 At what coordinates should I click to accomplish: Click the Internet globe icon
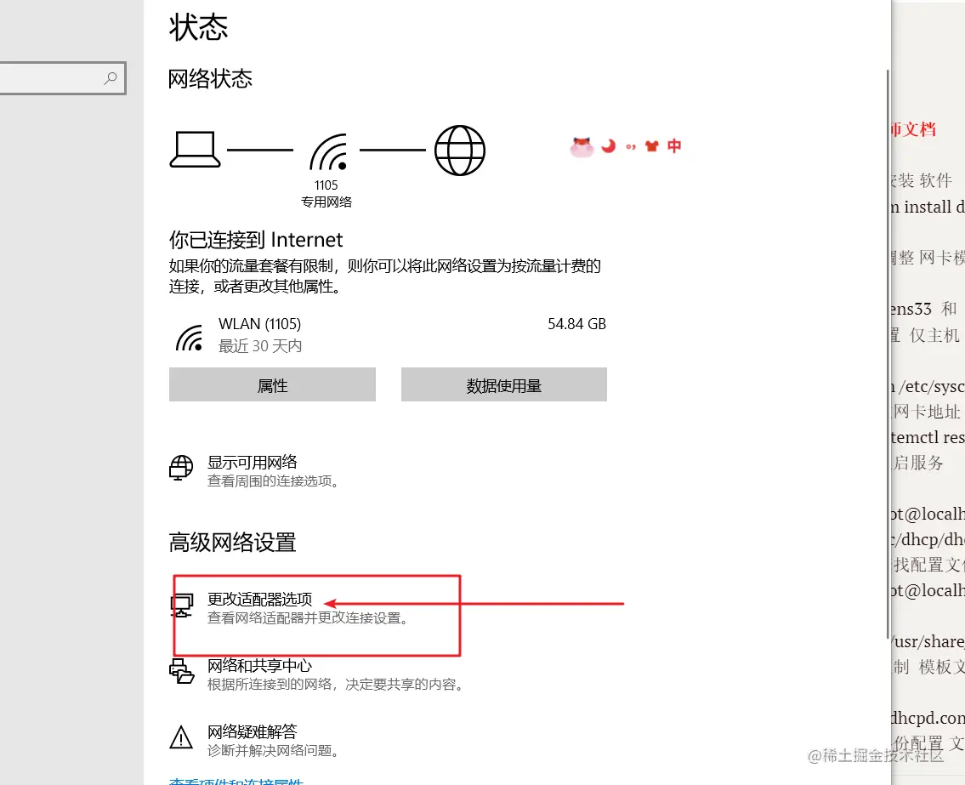[x=460, y=151]
